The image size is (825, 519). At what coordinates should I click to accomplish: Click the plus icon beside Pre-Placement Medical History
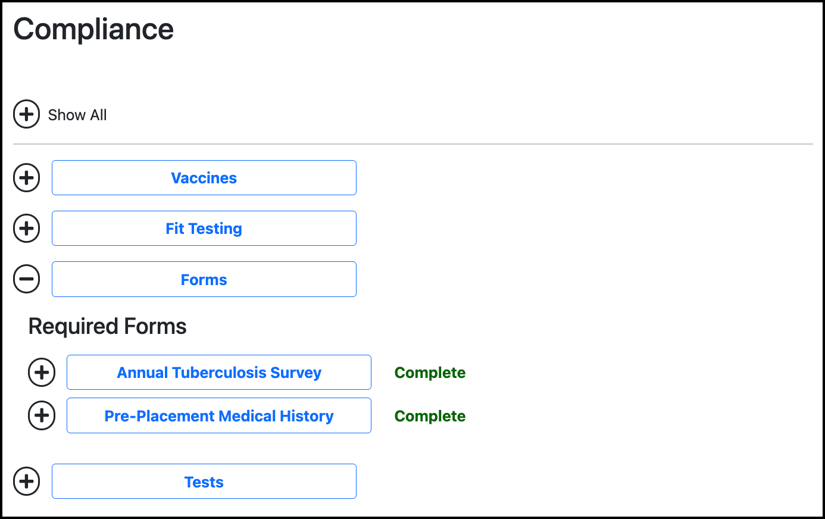coord(41,415)
